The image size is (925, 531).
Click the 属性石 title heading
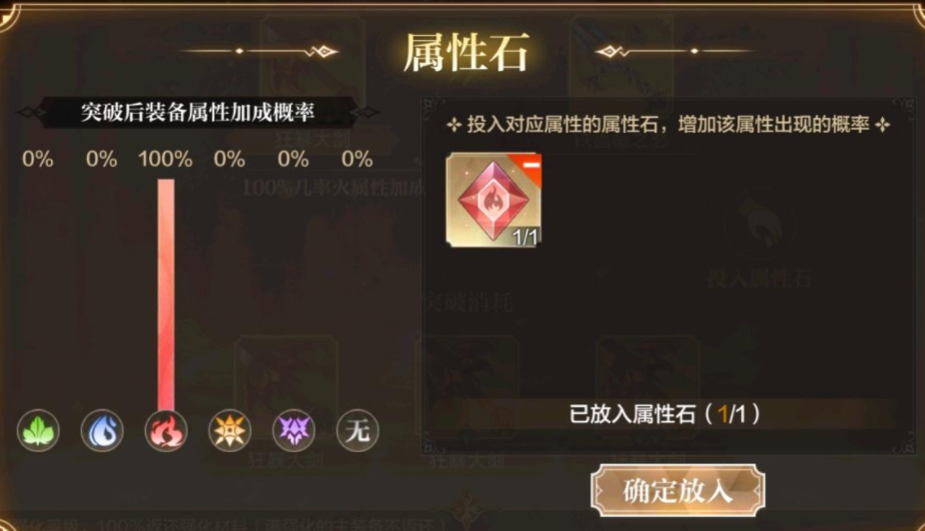pos(466,53)
